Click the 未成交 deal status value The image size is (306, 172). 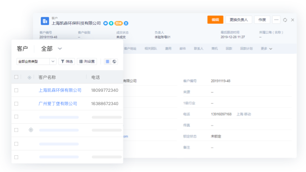[x=121, y=37]
